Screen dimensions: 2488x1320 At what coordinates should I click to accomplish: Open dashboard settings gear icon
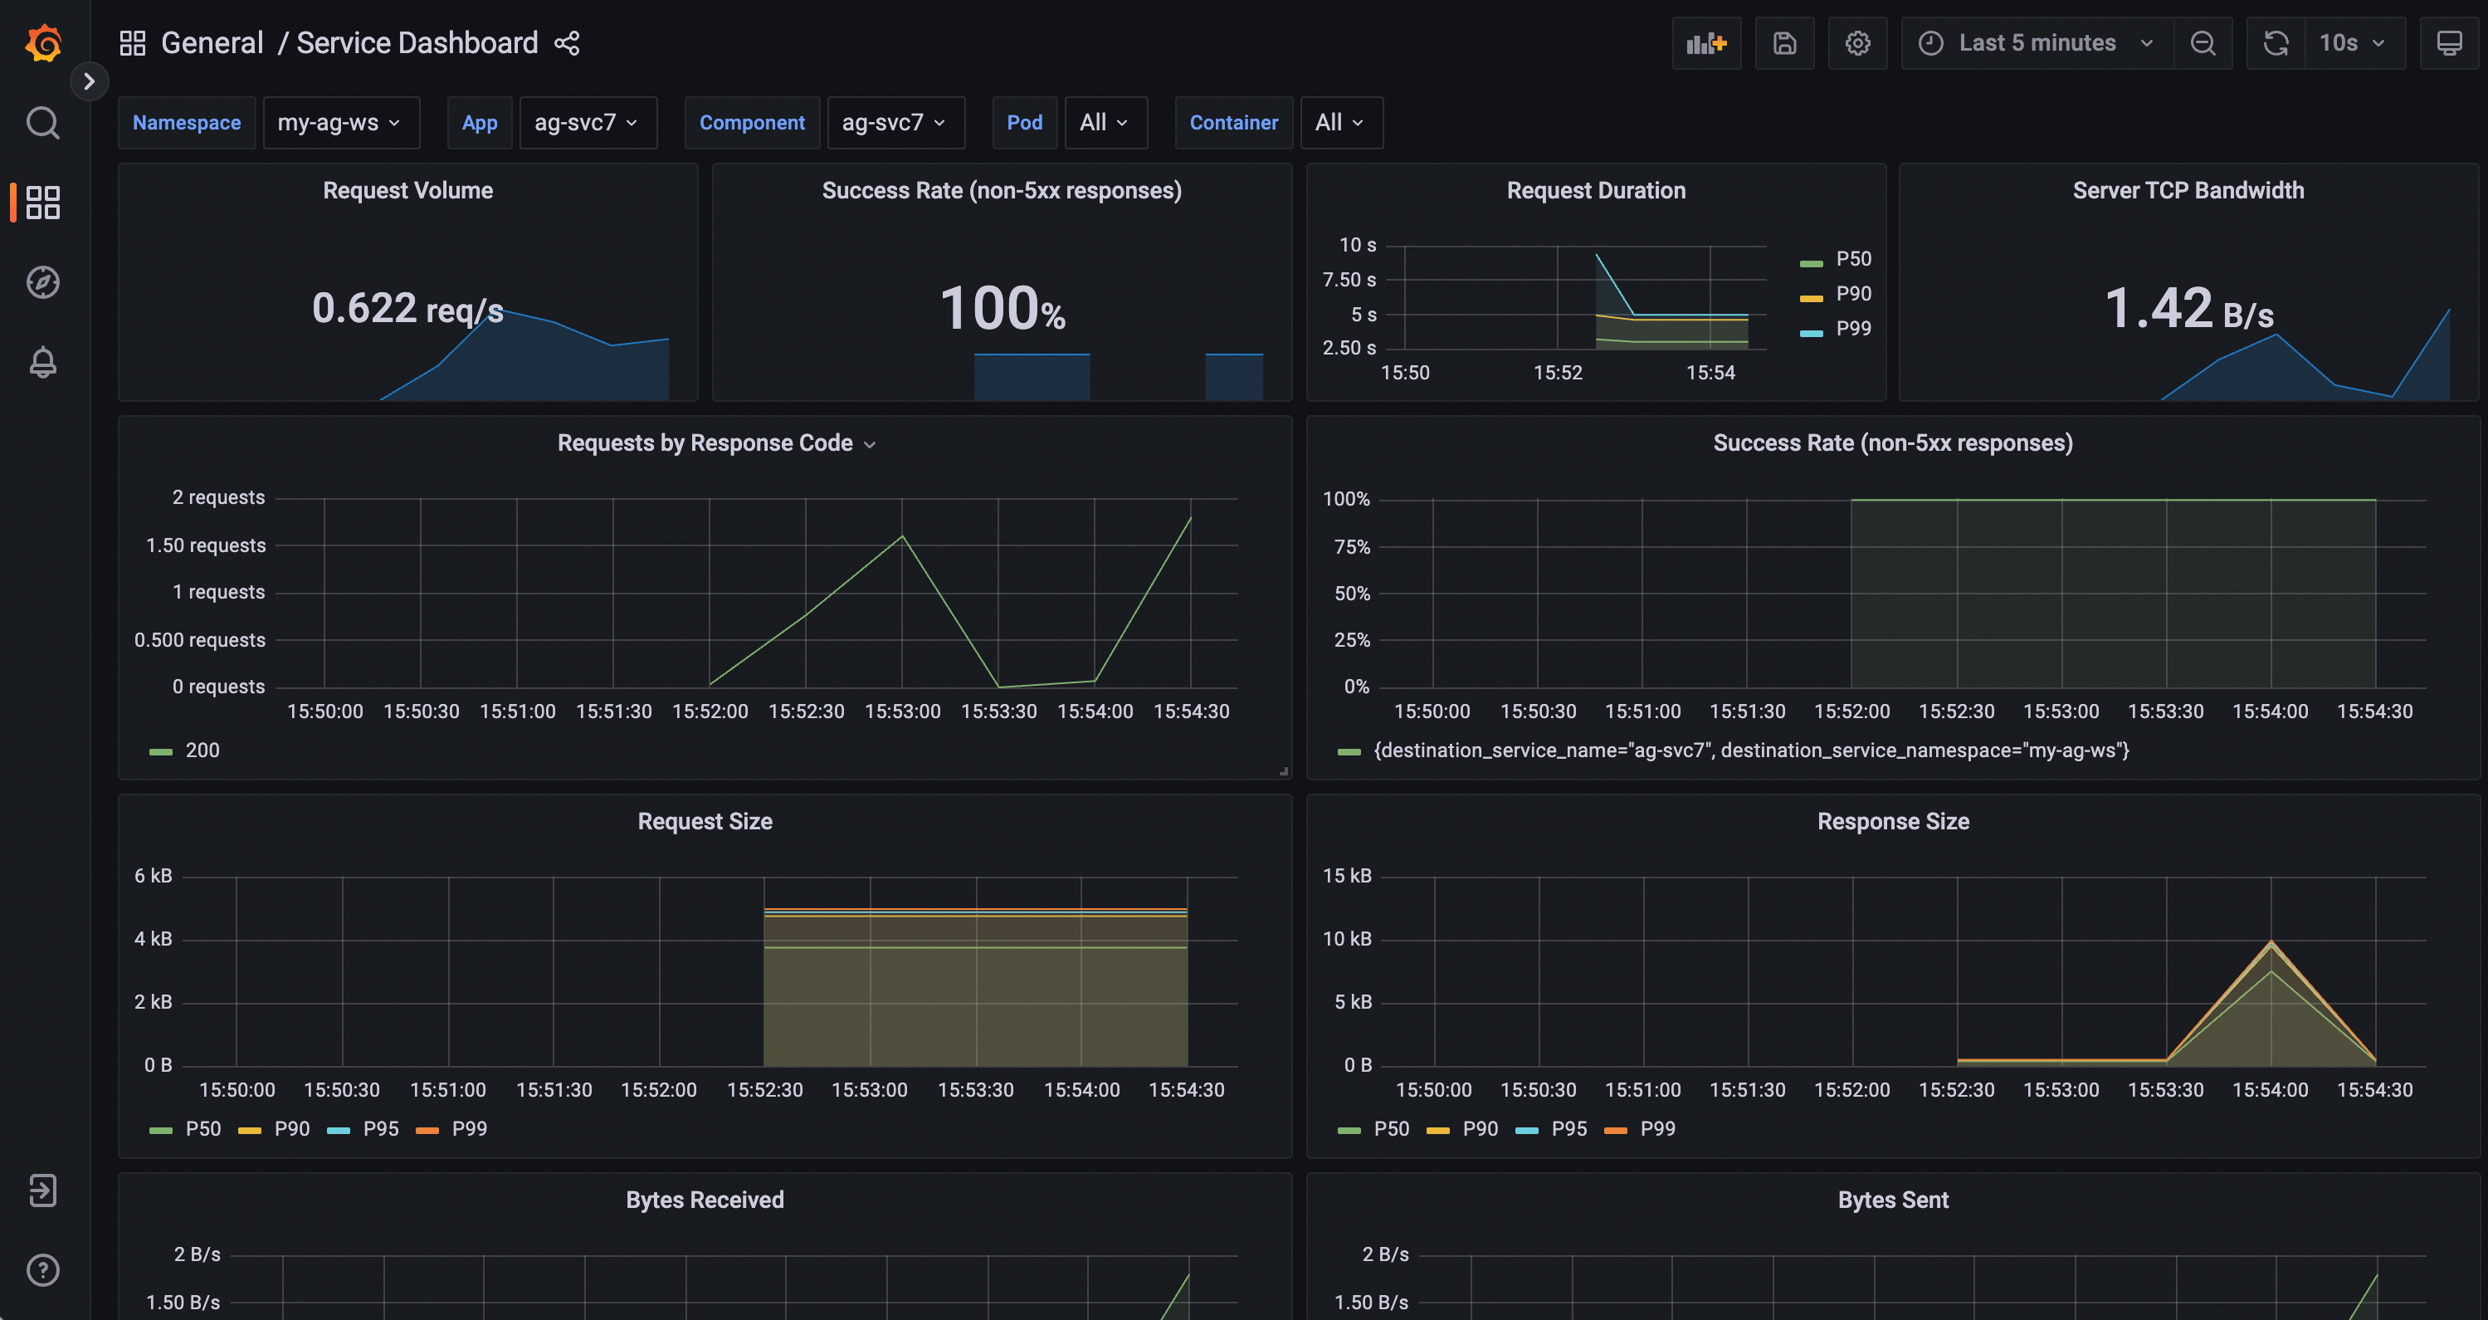pyautogui.click(x=1857, y=42)
